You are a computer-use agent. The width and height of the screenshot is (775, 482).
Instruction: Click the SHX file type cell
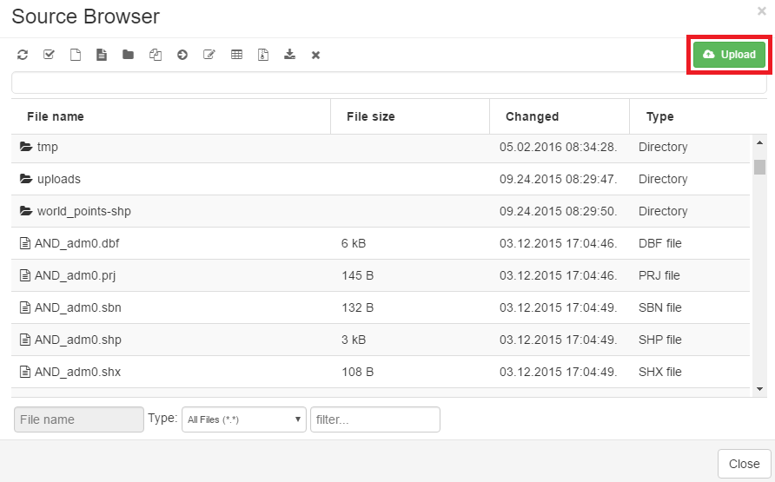click(659, 372)
